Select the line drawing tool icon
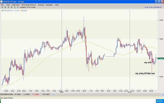Screen dimensions: 164x103 pyautogui.click(x=2, y=7)
